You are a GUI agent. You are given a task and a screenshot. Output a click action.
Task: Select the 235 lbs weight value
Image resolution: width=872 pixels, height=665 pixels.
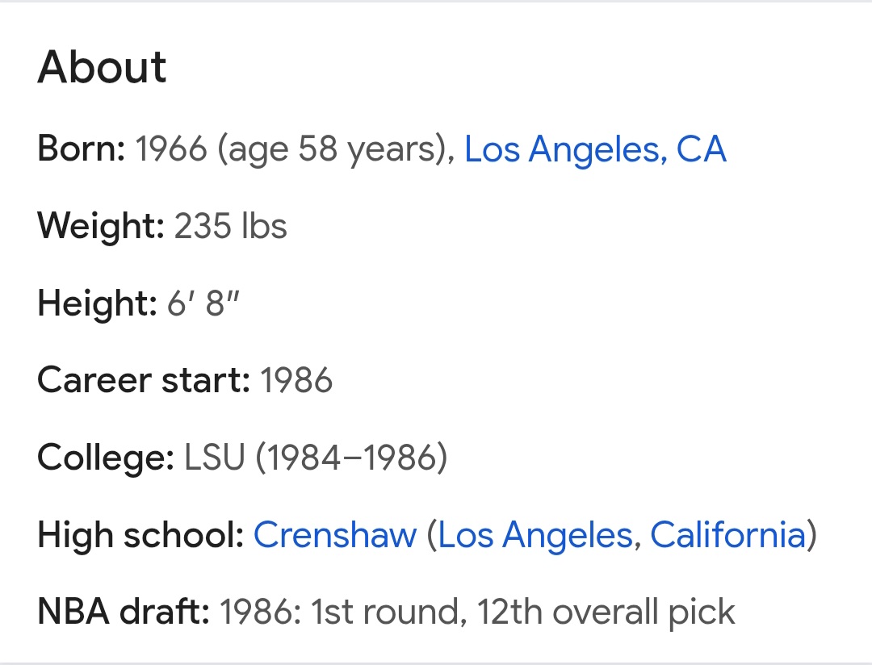tap(231, 226)
